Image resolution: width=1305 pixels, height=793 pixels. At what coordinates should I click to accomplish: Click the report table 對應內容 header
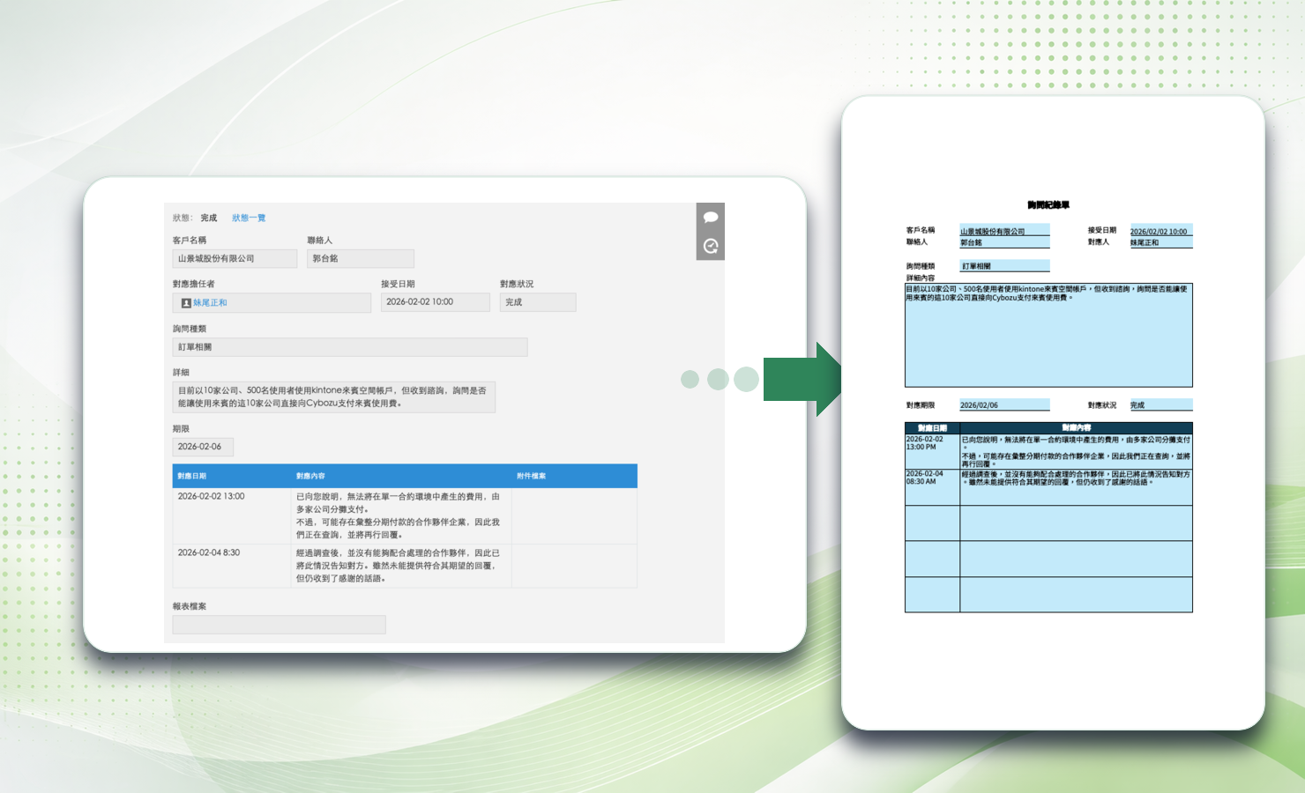point(1076,427)
